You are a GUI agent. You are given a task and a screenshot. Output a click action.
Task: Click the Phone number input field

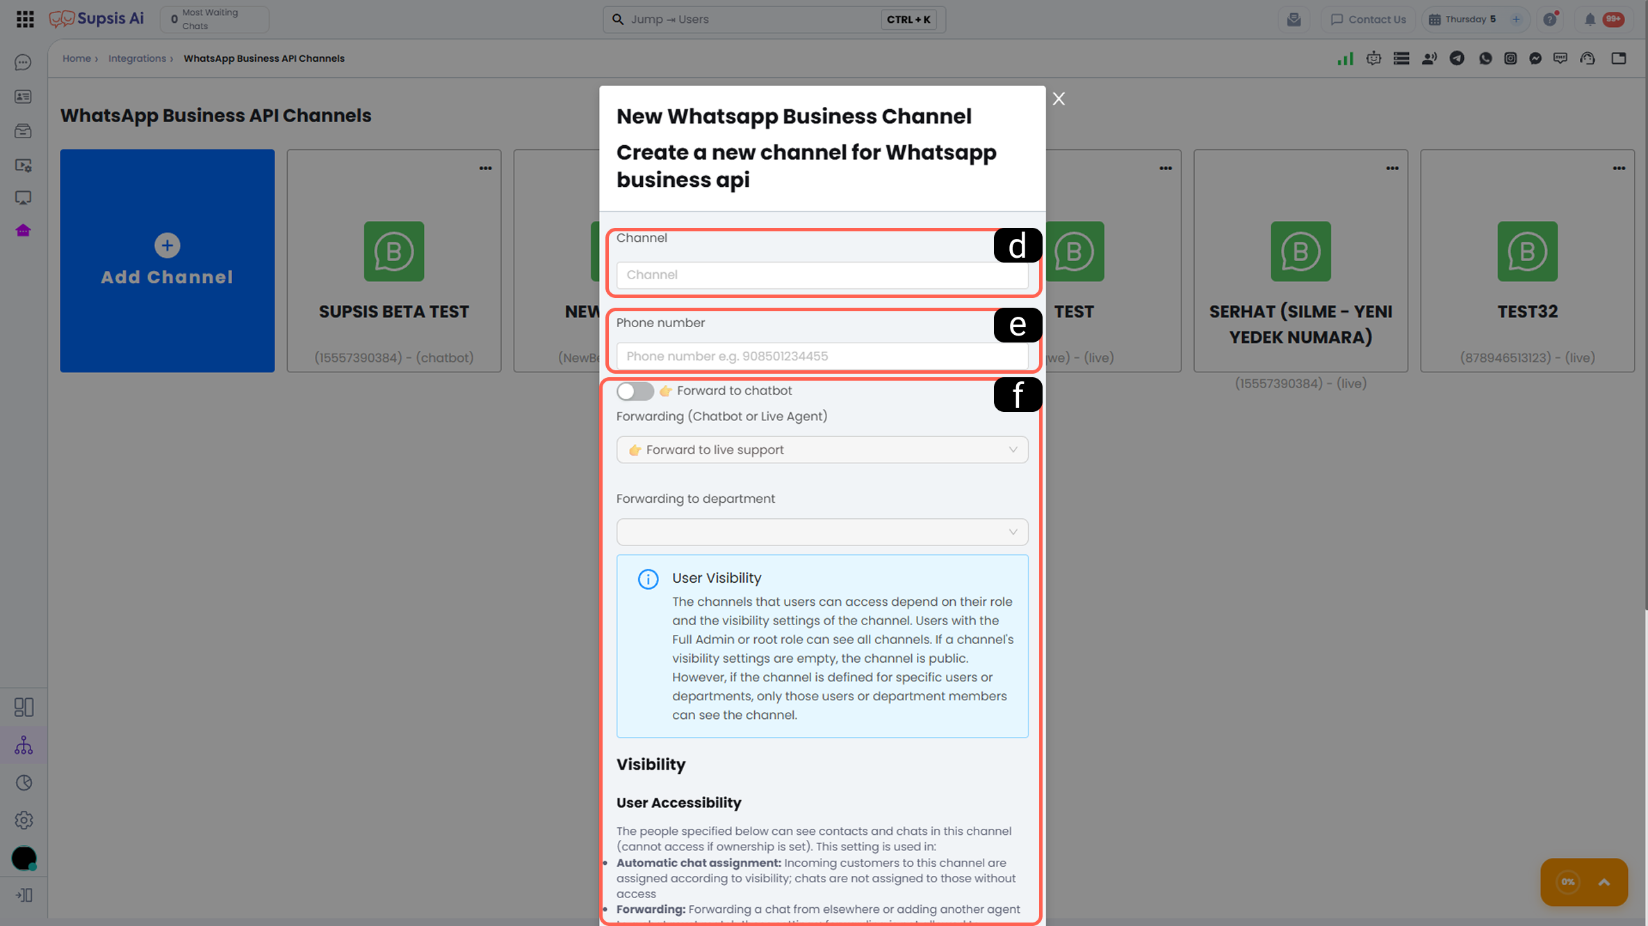[x=822, y=356]
